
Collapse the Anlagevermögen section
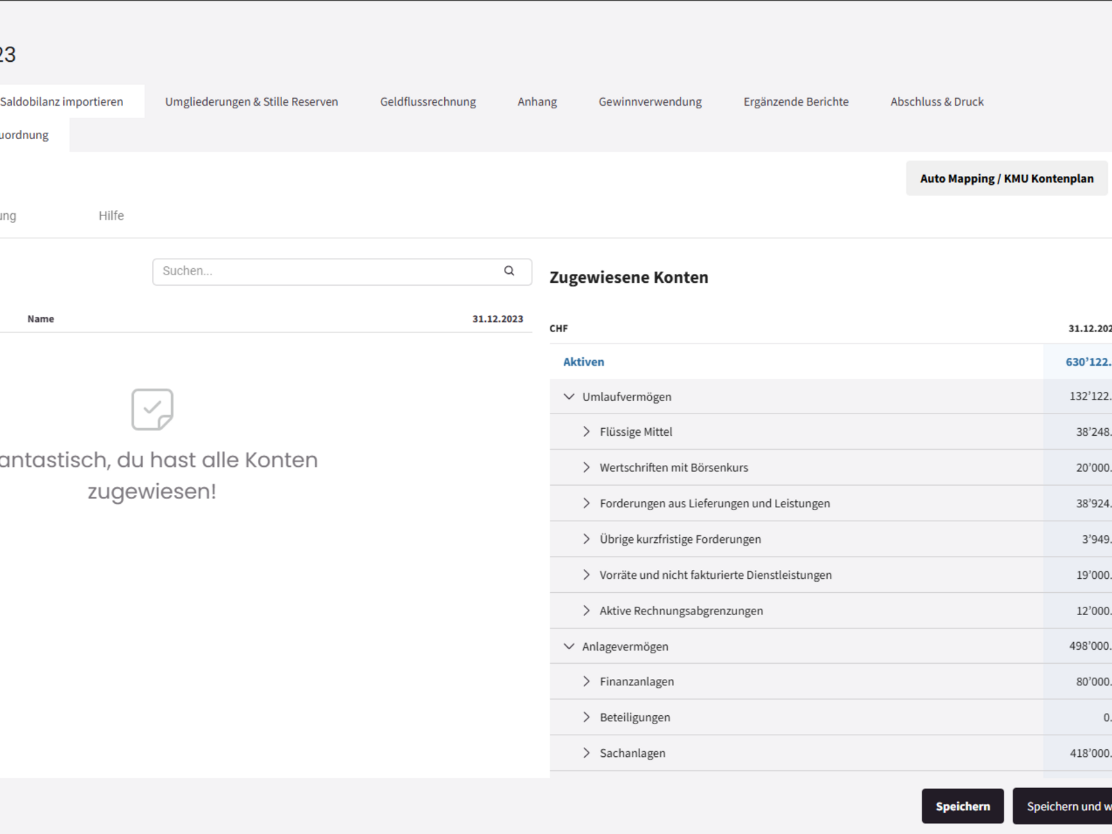point(569,646)
